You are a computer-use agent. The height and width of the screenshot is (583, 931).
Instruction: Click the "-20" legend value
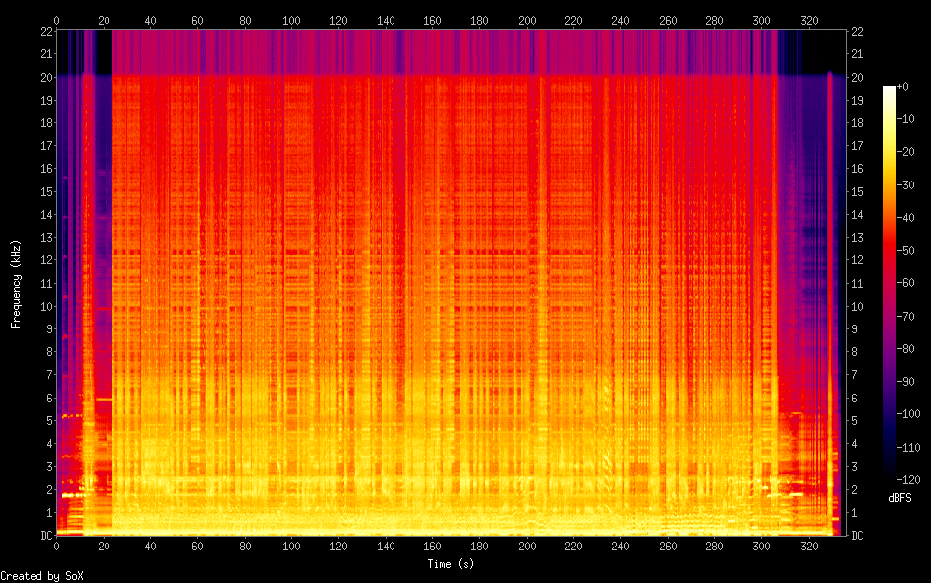(905, 152)
